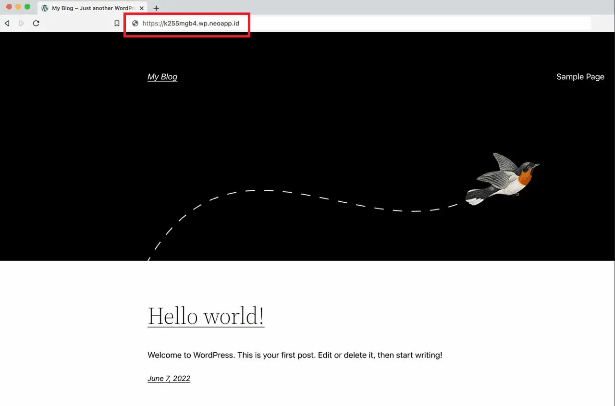Image resolution: width=615 pixels, height=406 pixels.
Task: Bookmark this page using the bookmark icon
Action: point(117,23)
